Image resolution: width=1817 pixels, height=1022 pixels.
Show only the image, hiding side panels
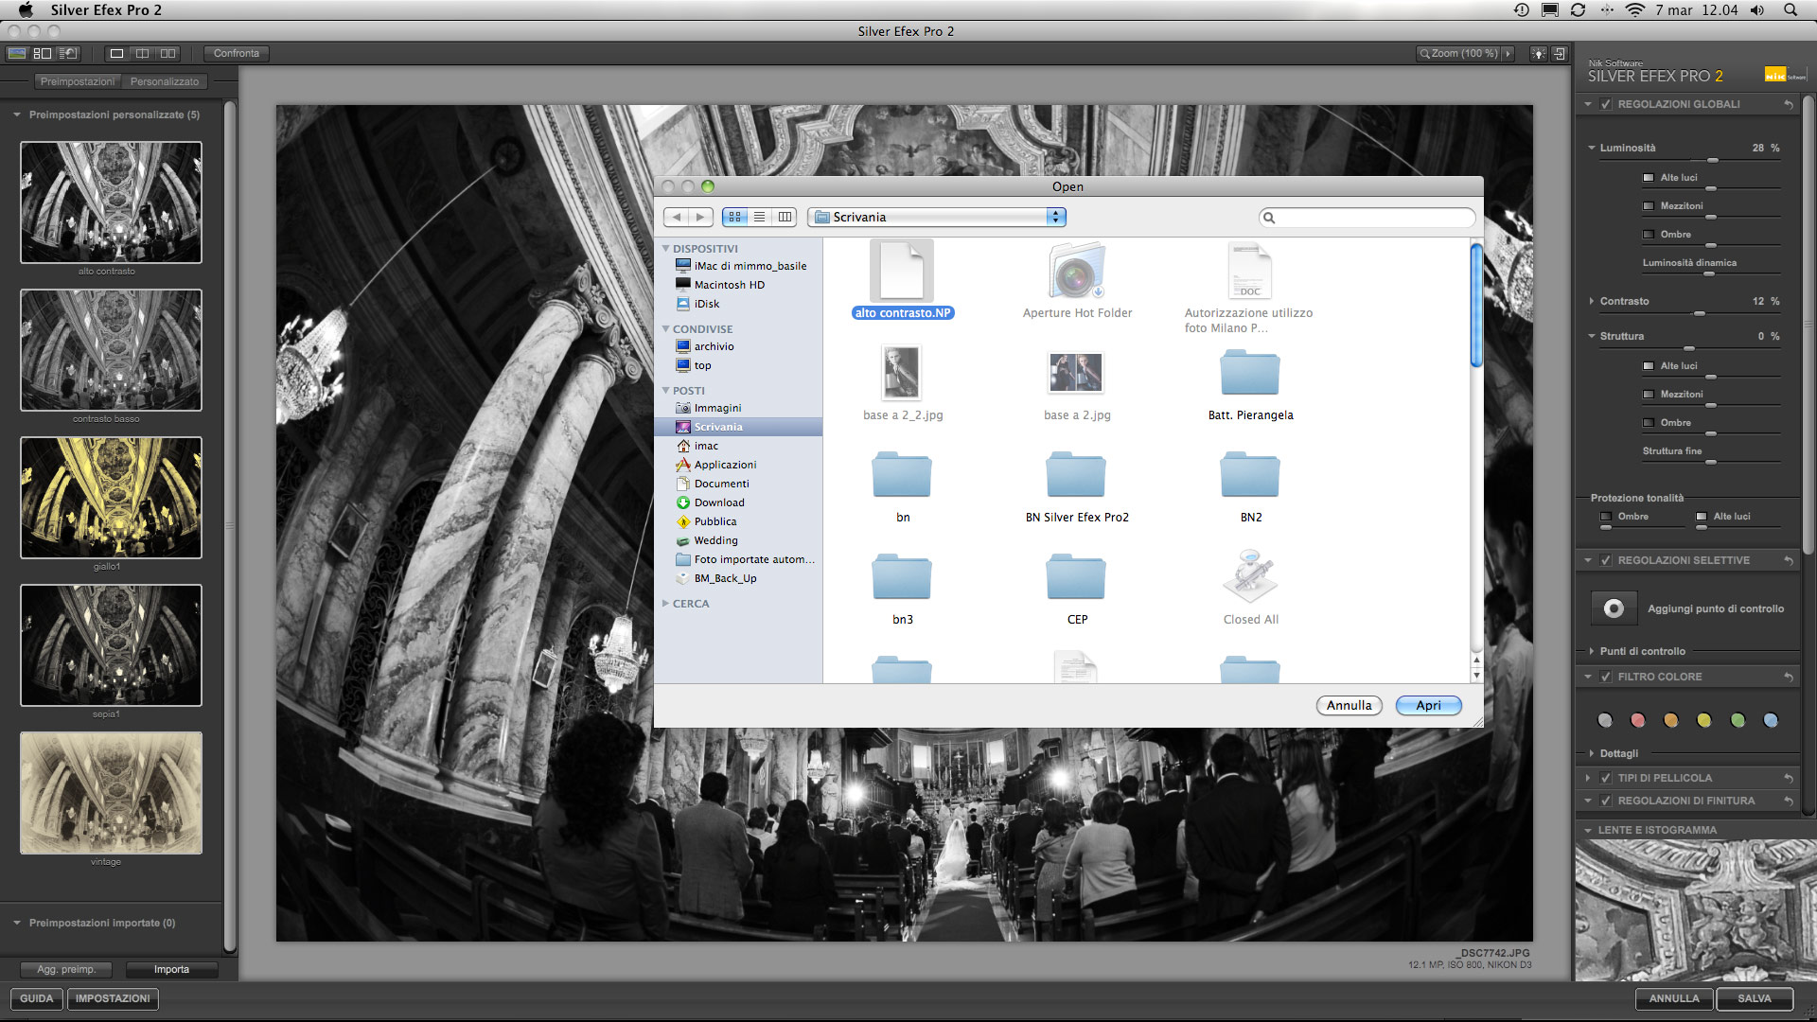(x=17, y=54)
